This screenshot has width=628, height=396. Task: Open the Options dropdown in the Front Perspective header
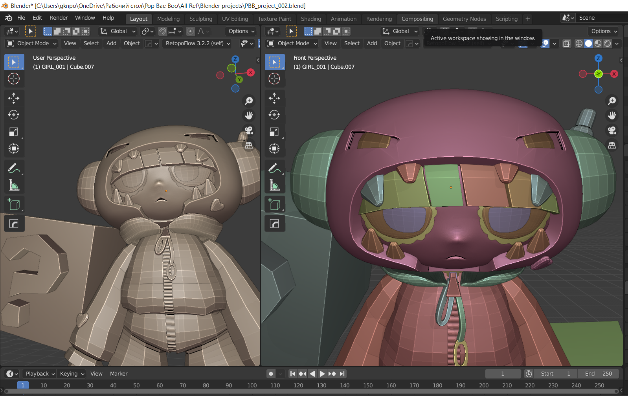[604, 31]
